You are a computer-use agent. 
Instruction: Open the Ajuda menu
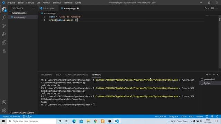click(78, 3)
